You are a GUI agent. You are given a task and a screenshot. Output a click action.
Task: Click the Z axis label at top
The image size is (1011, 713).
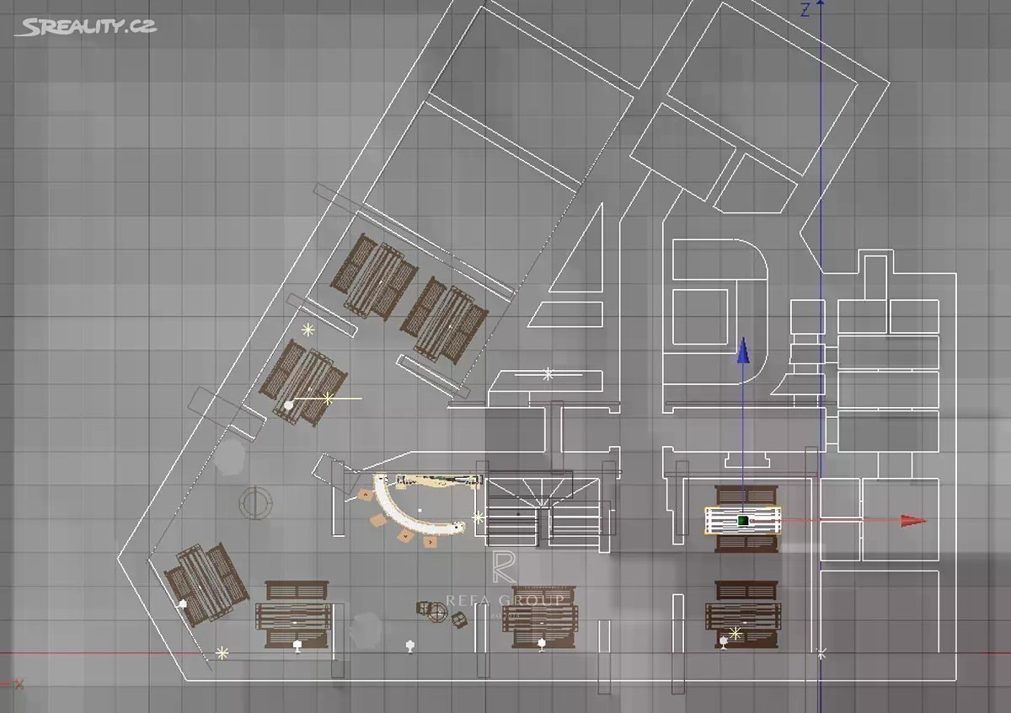point(805,10)
